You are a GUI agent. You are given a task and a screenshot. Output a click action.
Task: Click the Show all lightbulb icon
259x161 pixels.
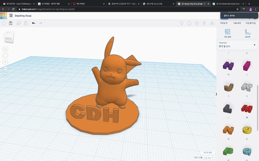(x=182, y=23)
